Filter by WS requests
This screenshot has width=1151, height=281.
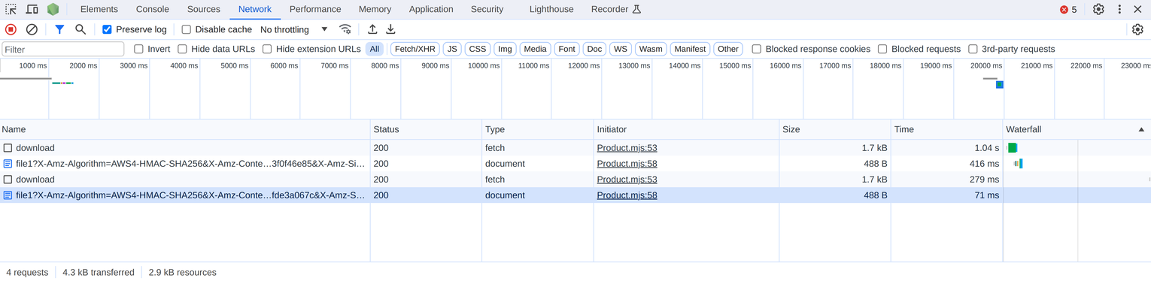click(621, 49)
